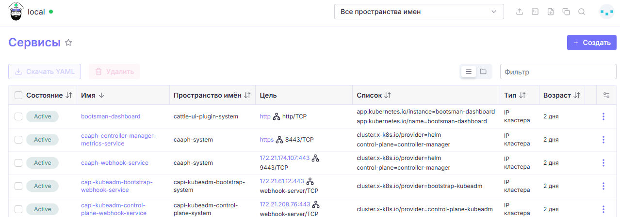Click the Active badge for bootsman-dashboard
This screenshot has height=217, width=620.
coord(42,116)
